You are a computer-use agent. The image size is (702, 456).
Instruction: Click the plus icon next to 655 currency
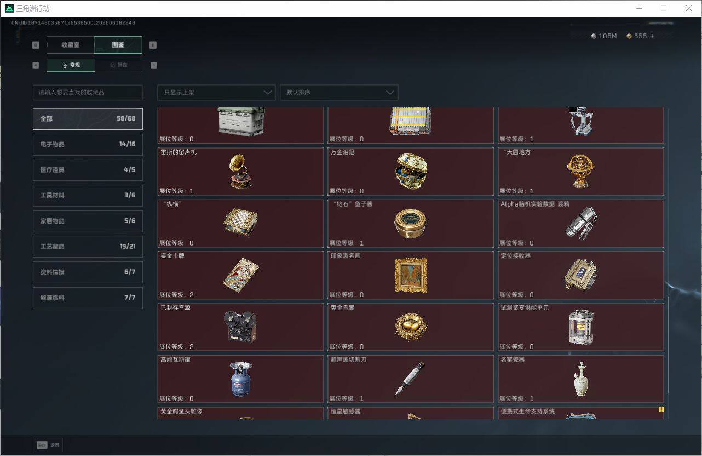point(652,36)
